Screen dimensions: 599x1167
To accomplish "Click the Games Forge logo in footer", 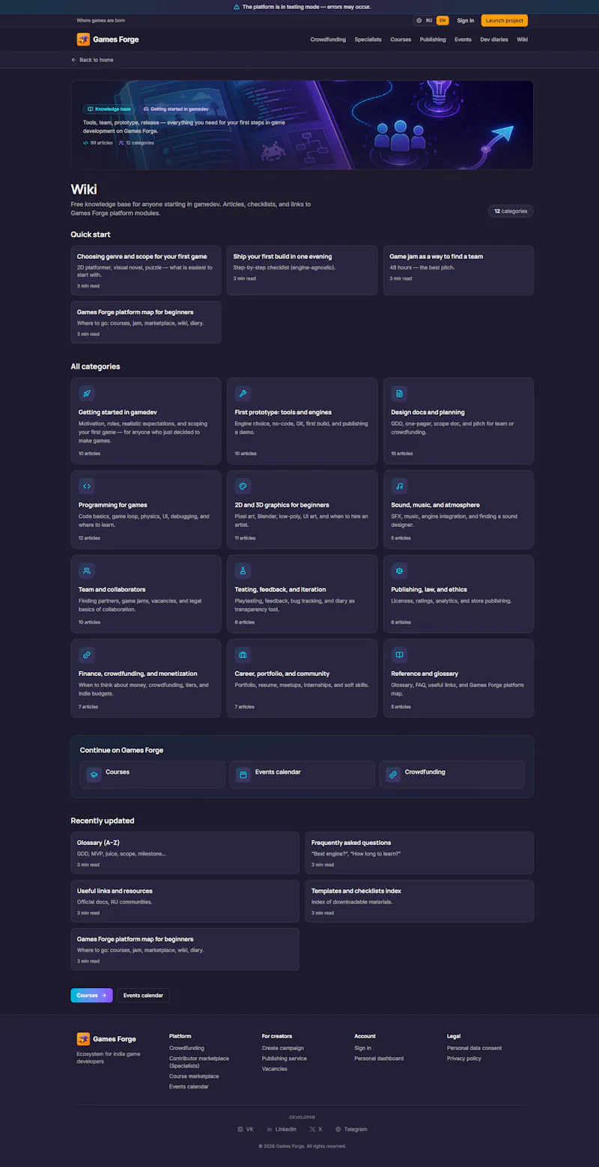I will pos(83,1039).
